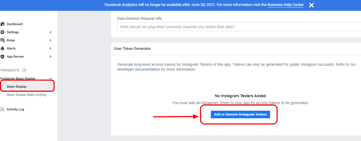The width and height of the screenshot is (361, 141).
Task: Open the Business Help Center link
Action: tap(285, 5)
